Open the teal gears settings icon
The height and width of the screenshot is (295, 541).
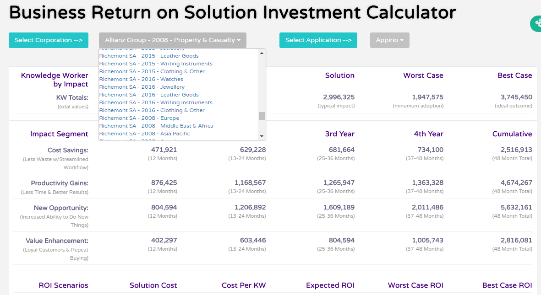(x=537, y=23)
